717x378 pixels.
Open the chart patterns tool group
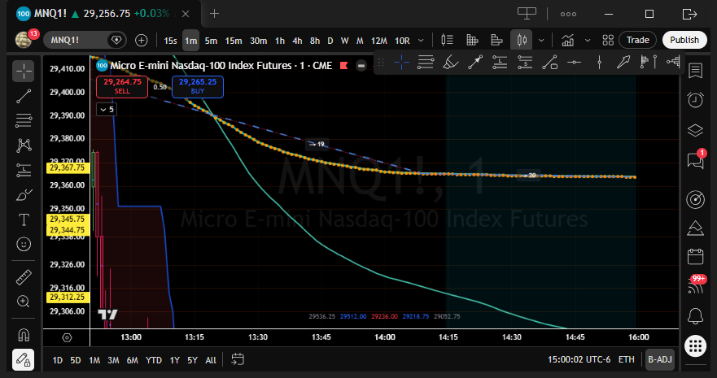coord(24,146)
